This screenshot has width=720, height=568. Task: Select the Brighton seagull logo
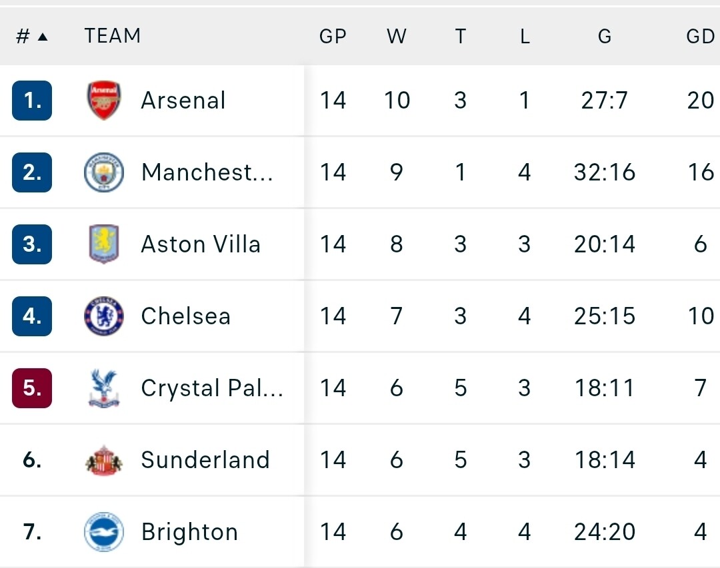pyautogui.click(x=104, y=532)
